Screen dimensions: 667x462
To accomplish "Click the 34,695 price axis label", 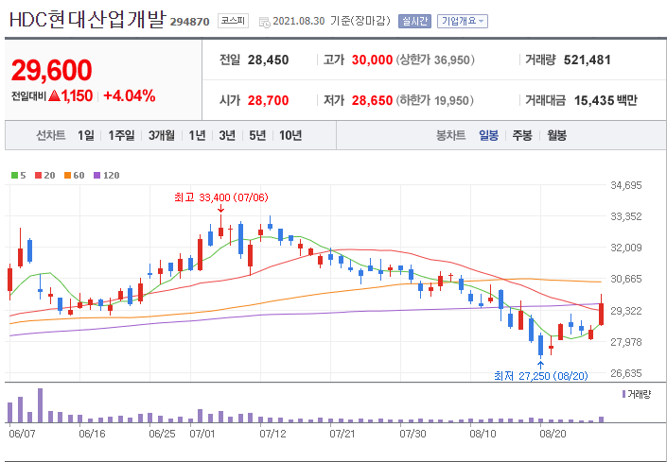I will click(x=626, y=185).
